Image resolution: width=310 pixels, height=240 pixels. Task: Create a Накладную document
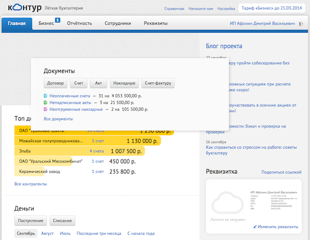125,83
